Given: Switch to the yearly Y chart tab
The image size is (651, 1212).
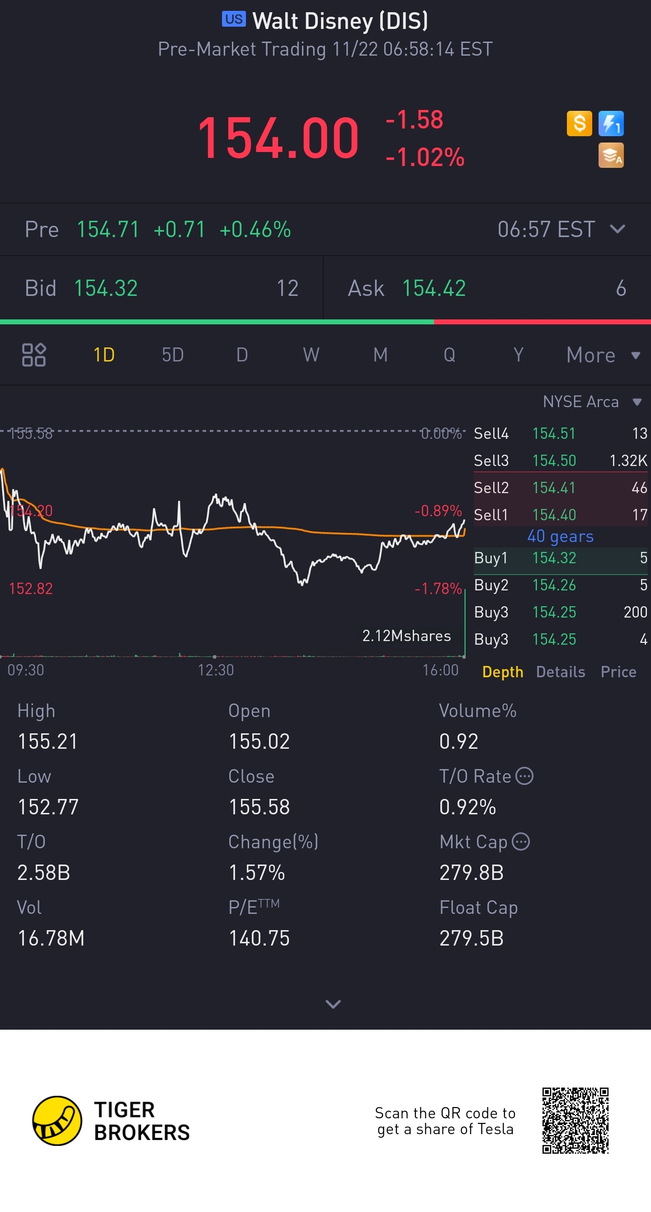Looking at the screenshot, I should [519, 355].
